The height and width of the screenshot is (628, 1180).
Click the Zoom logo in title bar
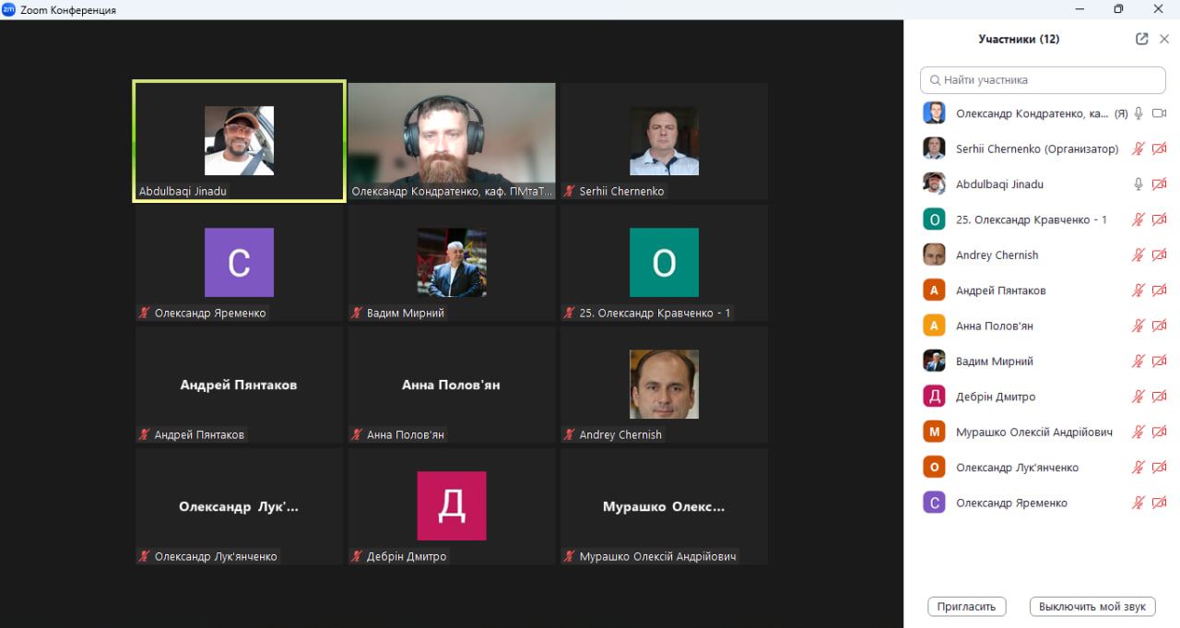tap(9, 9)
